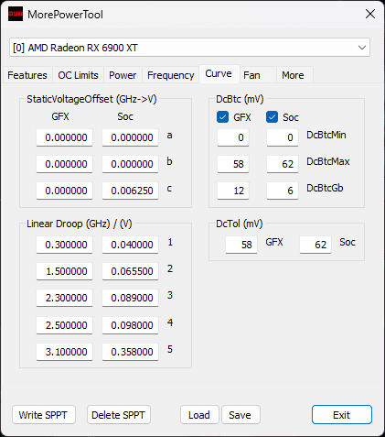Click the MorePowerTool app icon in title bar
This screenshot has height=437, width=385.
16,14
